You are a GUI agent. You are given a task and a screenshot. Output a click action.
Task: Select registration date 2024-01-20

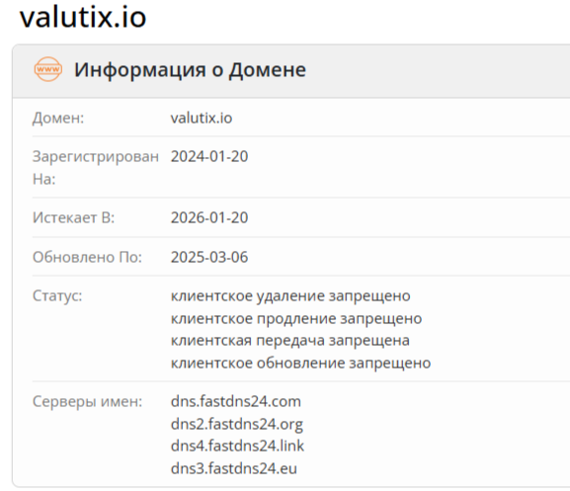pyautogui.click(x=209, y=157)
